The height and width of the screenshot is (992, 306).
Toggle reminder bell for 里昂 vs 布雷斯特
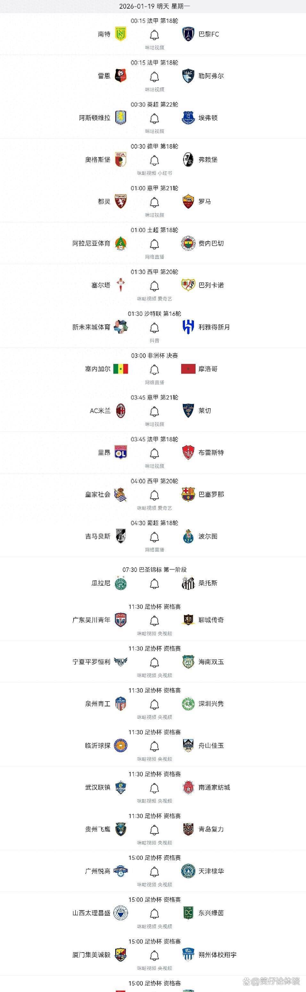pyautogui.click(x=154, y=453)
